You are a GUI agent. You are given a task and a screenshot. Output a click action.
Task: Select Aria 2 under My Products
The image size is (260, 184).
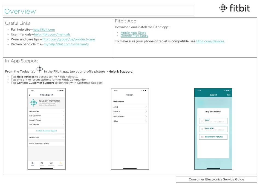[x=130, y=107]
